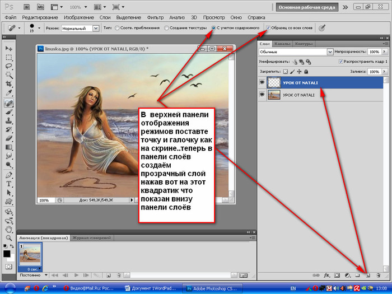Hide the top УРОК ОТ NATALI layer
Viewport: 392px width, 294px height.
click(x=262, y=82)
